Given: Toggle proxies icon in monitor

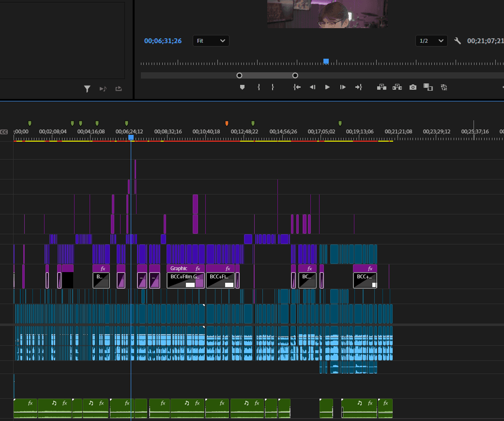Looking at the screenshot, I should pos(444,87).
